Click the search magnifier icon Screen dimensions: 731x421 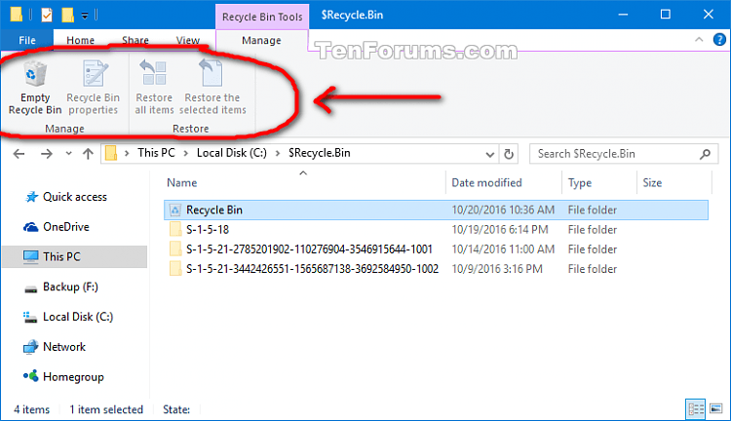click(705, 154)
